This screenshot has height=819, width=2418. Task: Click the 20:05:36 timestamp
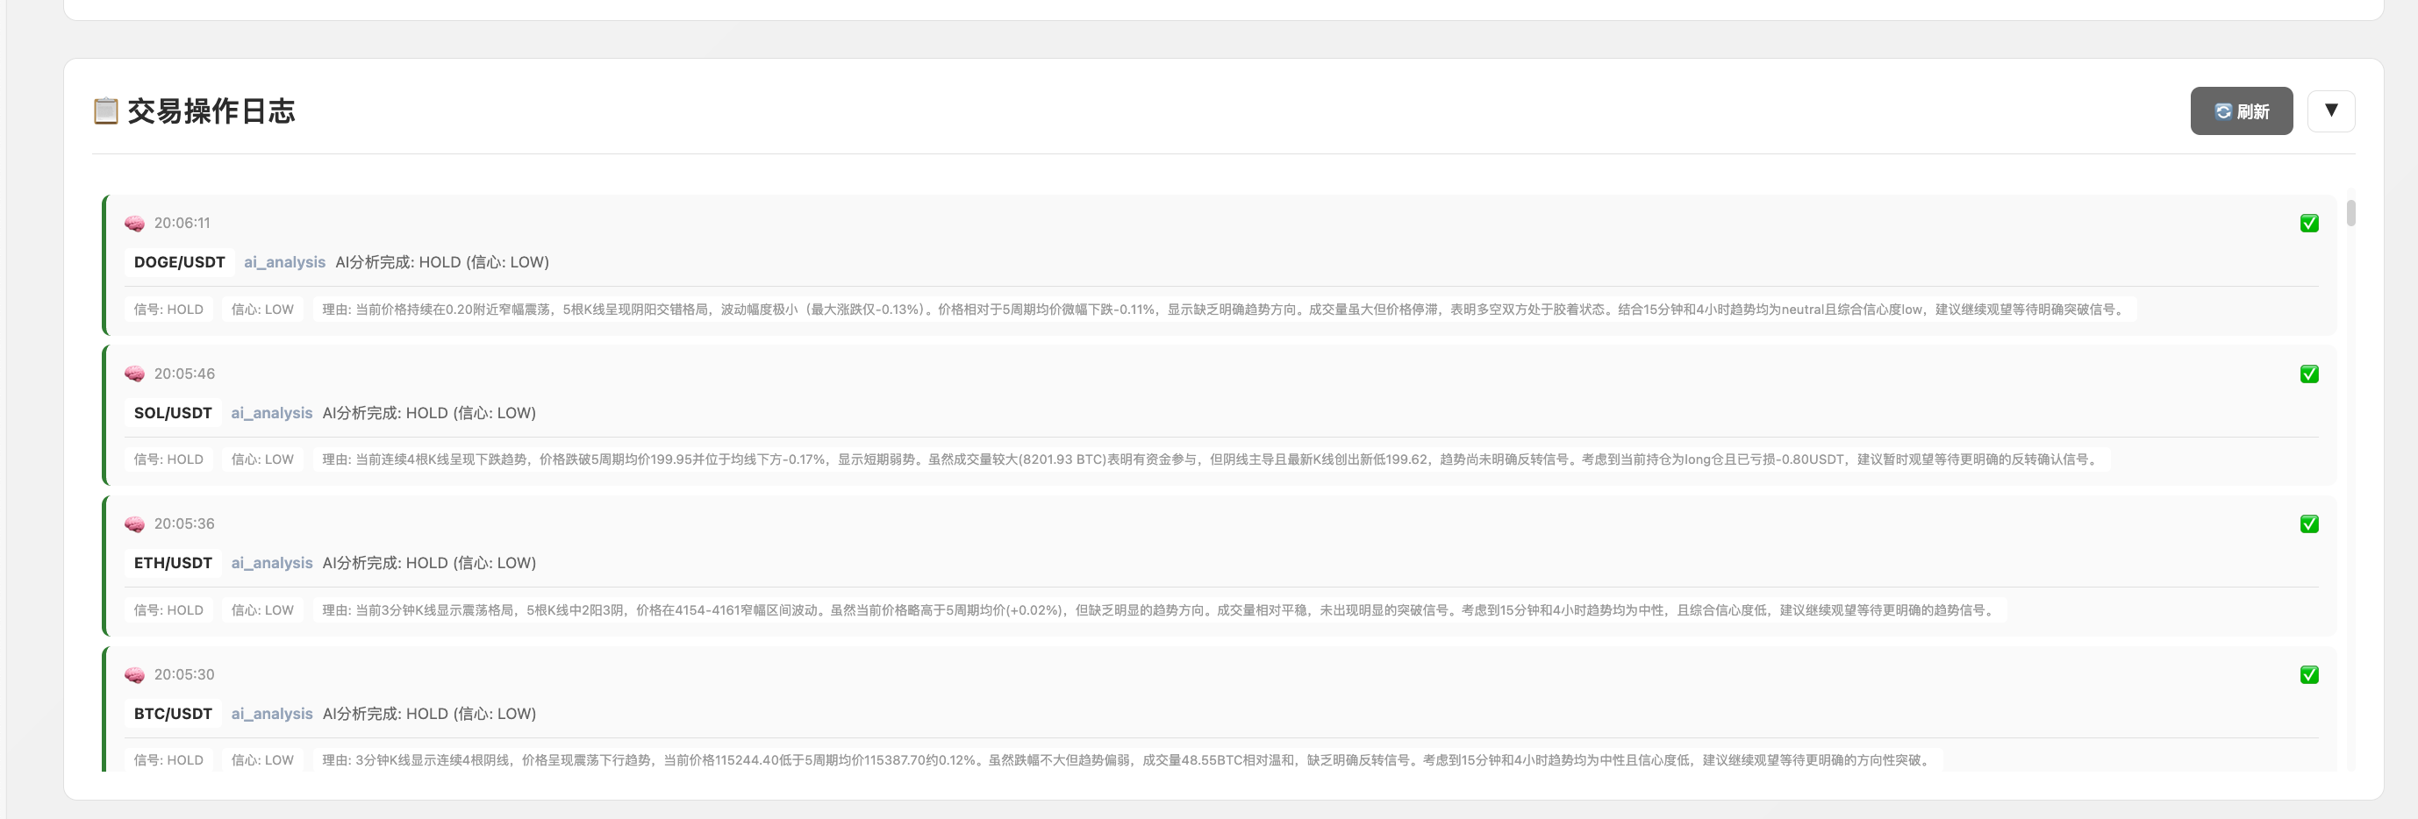pos(184,523)
